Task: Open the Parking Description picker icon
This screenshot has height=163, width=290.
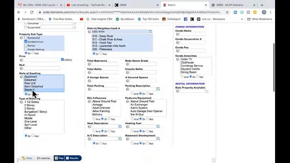Action: click(x=158, y=89)
